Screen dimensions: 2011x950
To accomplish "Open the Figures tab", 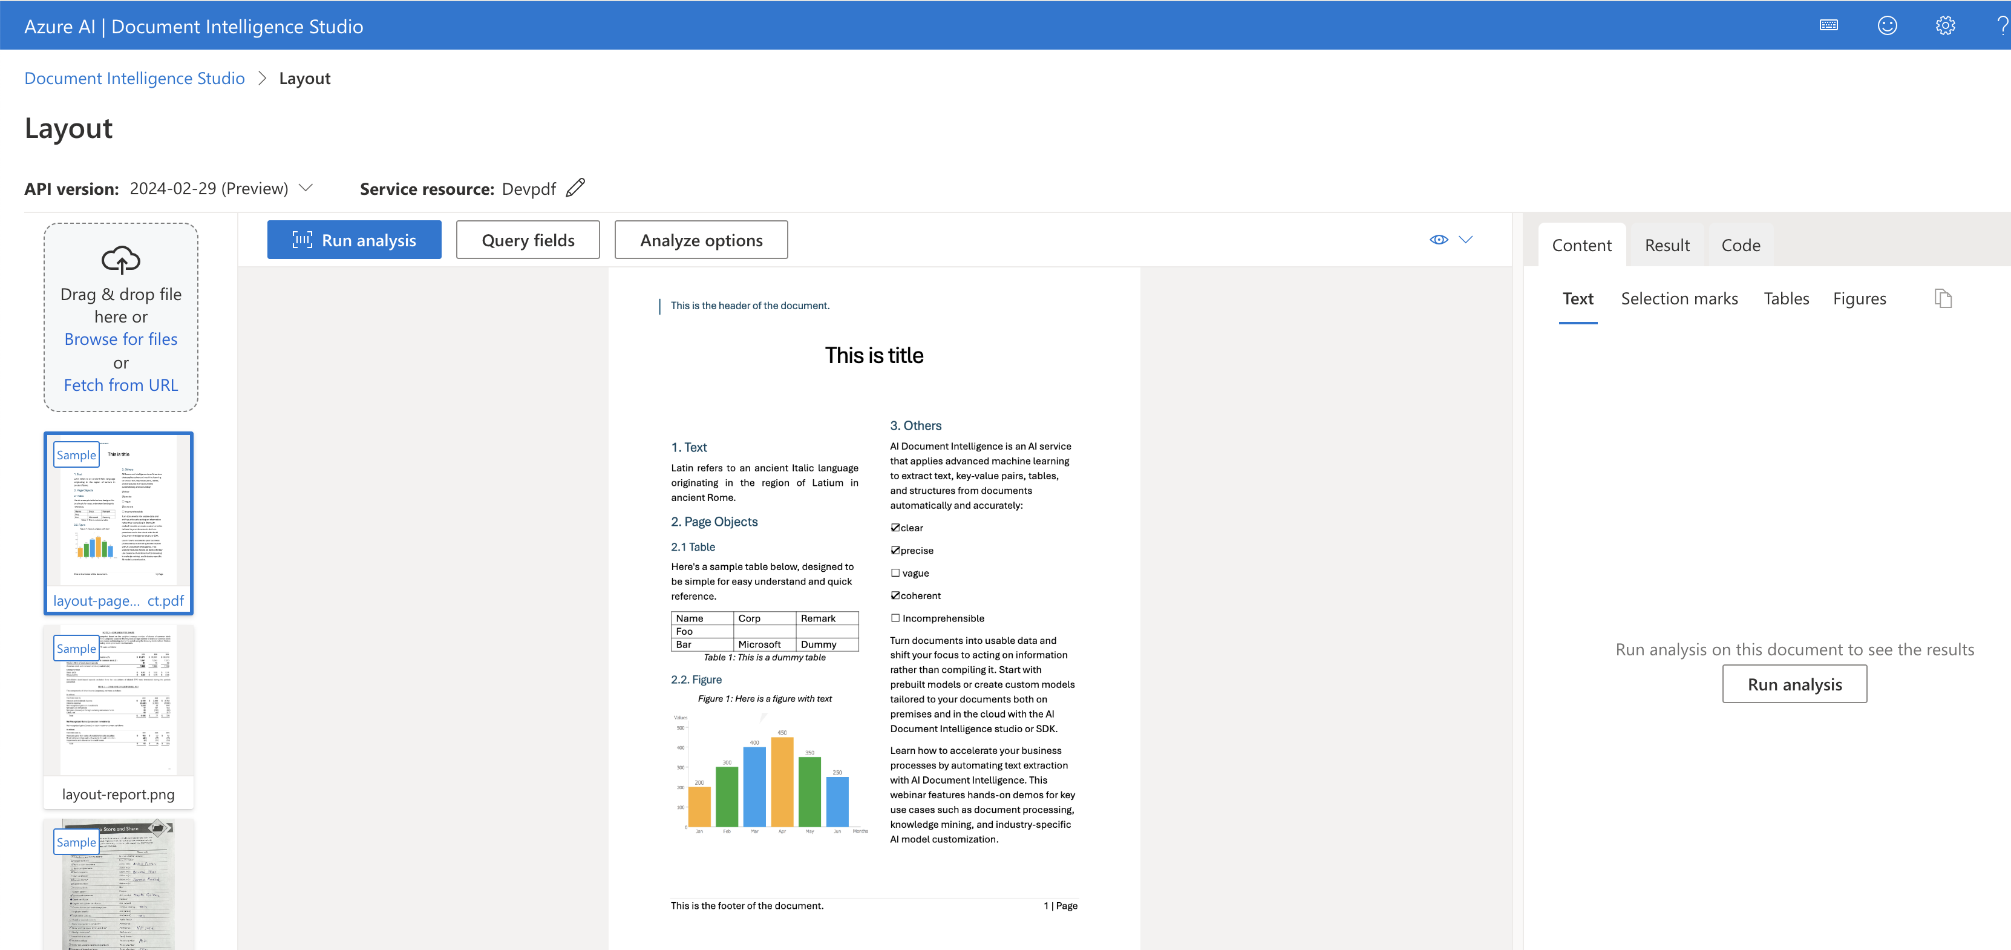I will pos(1860,298).
